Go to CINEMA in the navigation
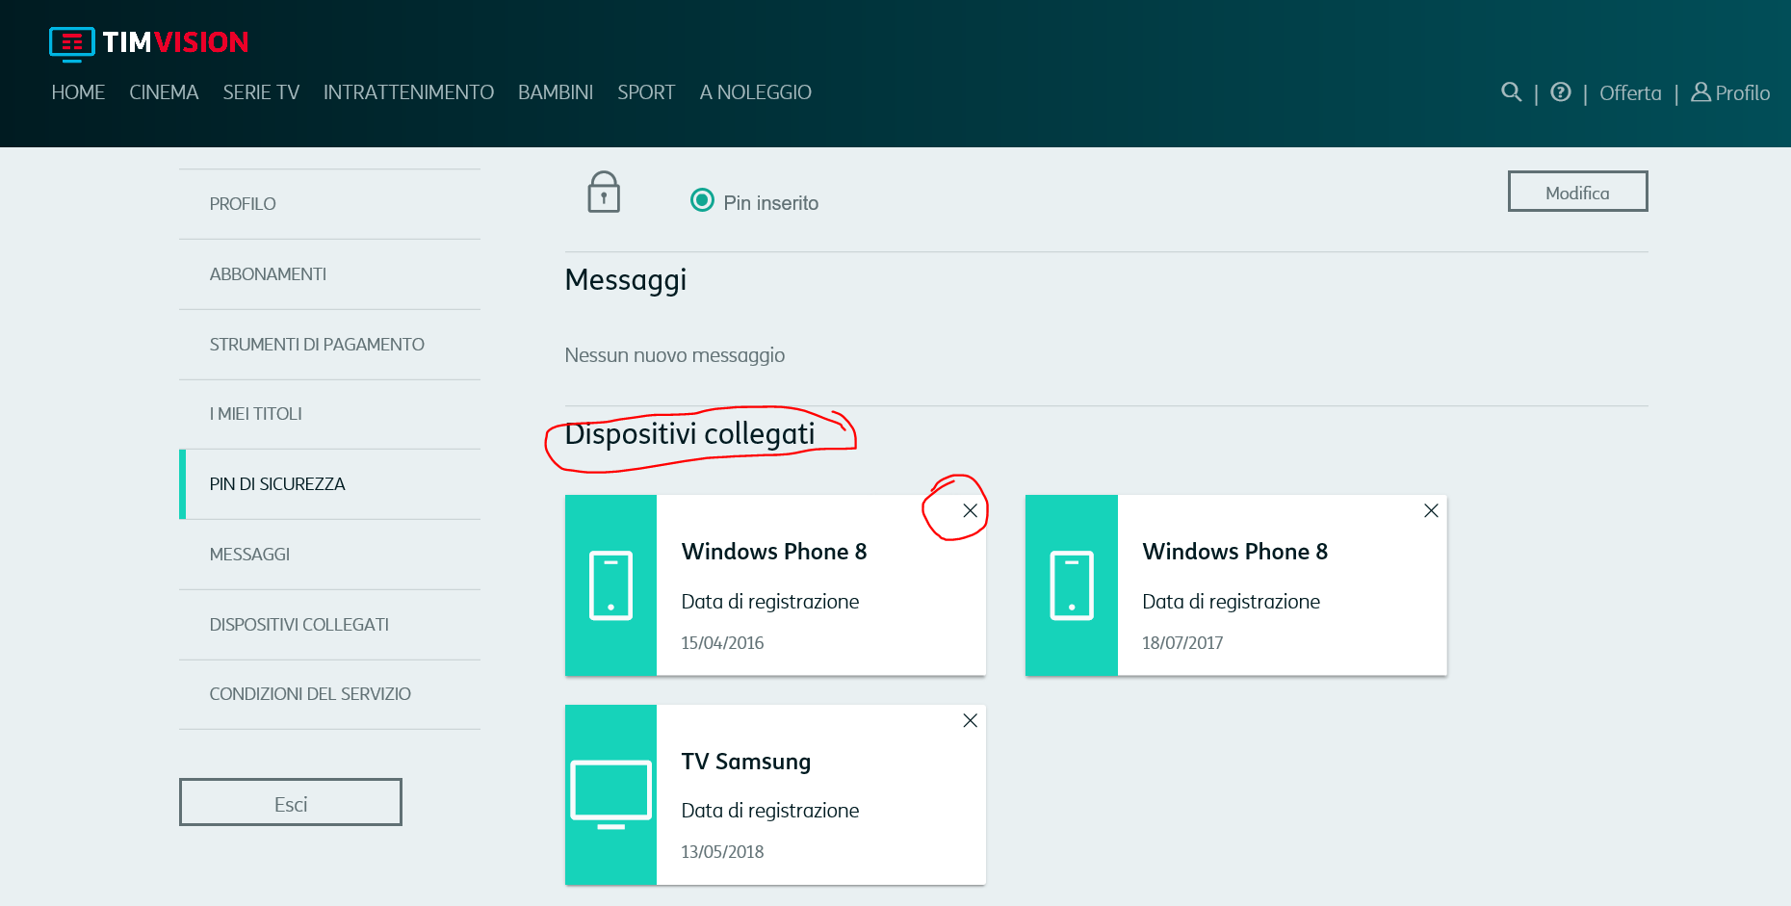Image resolution: width=1791 pixels, height=906 pixels. pos(164,92)
